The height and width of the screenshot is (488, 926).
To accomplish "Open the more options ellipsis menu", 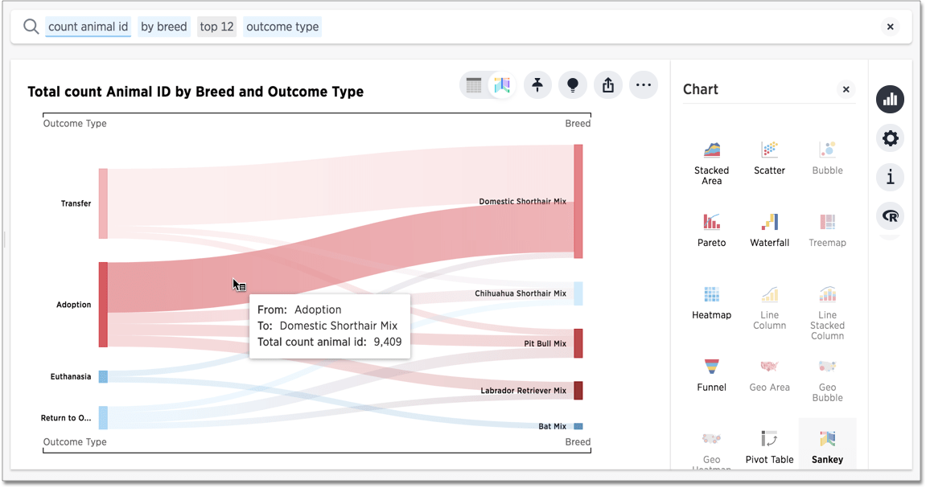I will click(643, 85).
